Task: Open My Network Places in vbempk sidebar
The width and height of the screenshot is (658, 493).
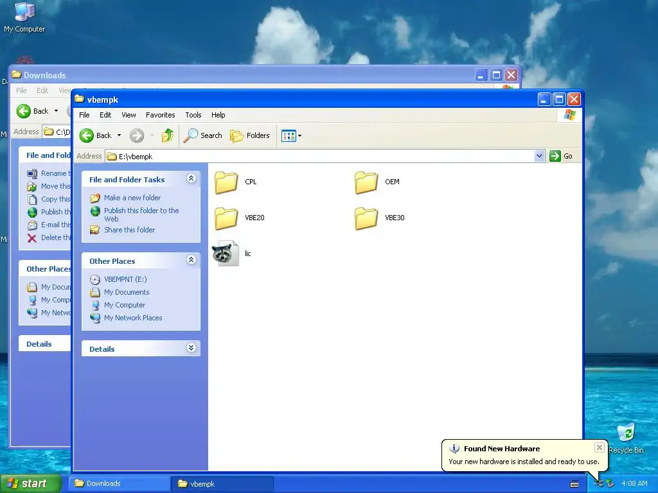Action: pos(133,318)
